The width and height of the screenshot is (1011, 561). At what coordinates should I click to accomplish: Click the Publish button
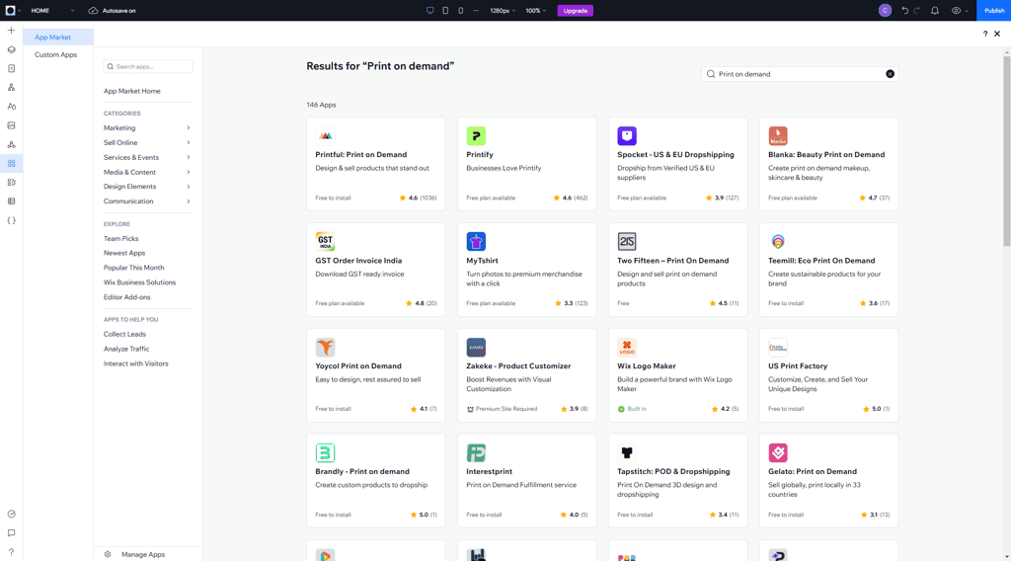[993, 10]
